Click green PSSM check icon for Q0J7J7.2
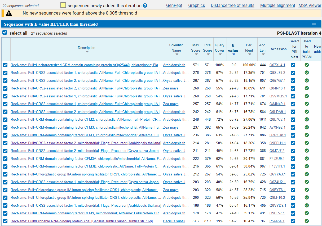 pos(307,151)
